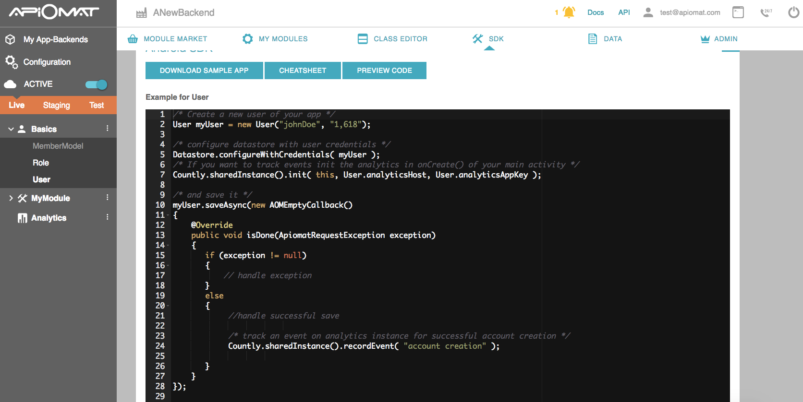Click the Basics person icon

[x=22, y=129]
